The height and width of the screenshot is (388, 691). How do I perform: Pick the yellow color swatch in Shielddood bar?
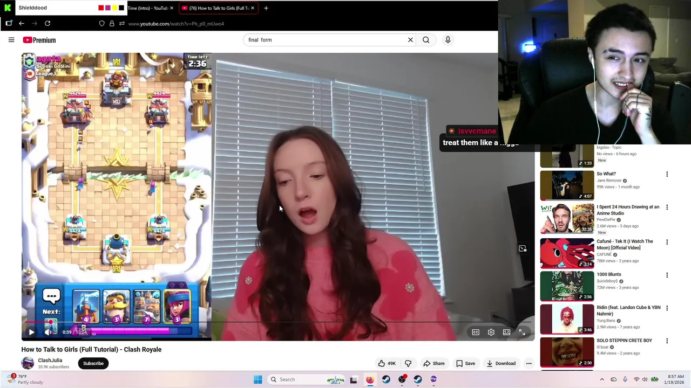pos(114,8)
